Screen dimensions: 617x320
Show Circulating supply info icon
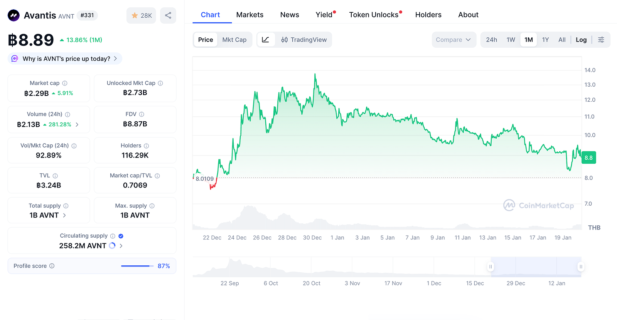113,236
